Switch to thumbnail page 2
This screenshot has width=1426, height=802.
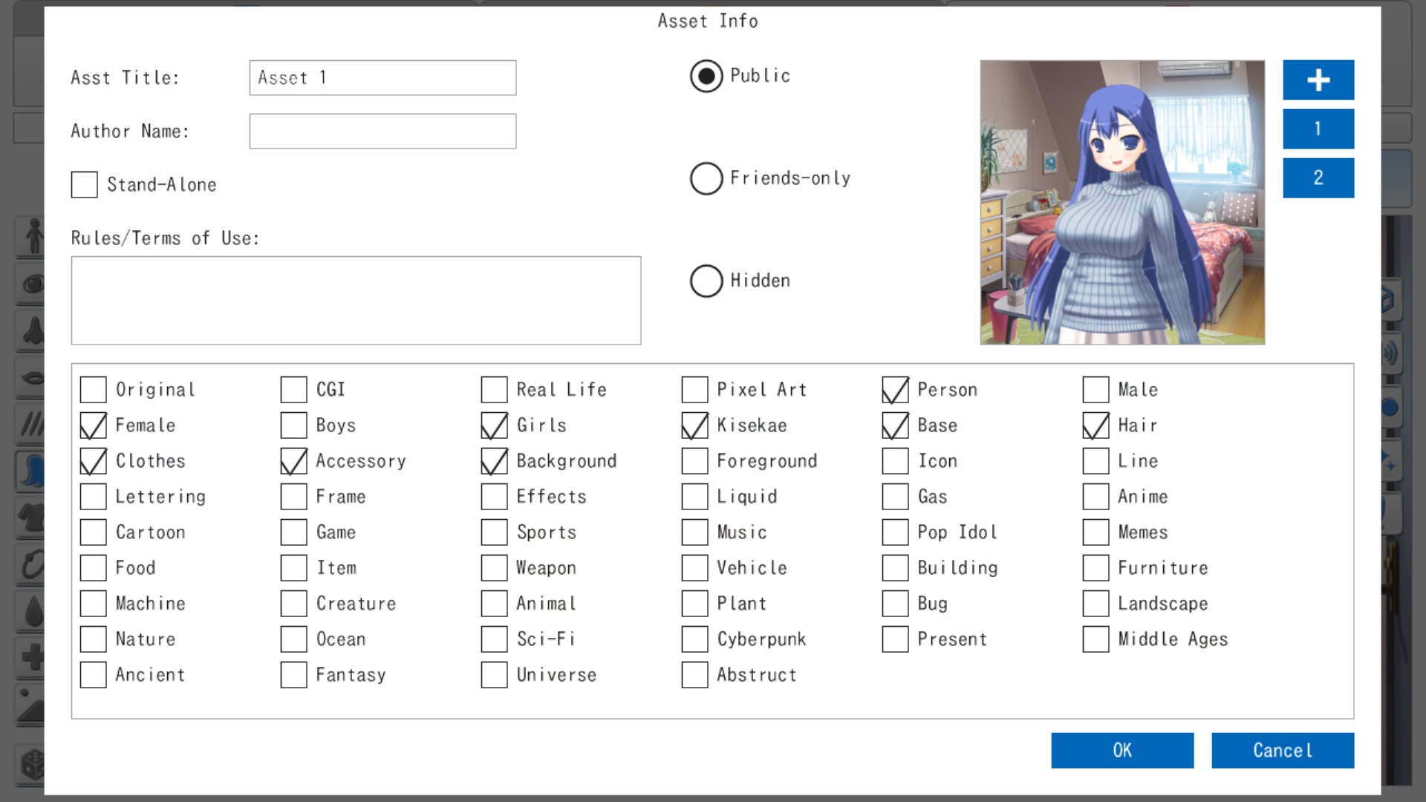[x=1318, y=177]
